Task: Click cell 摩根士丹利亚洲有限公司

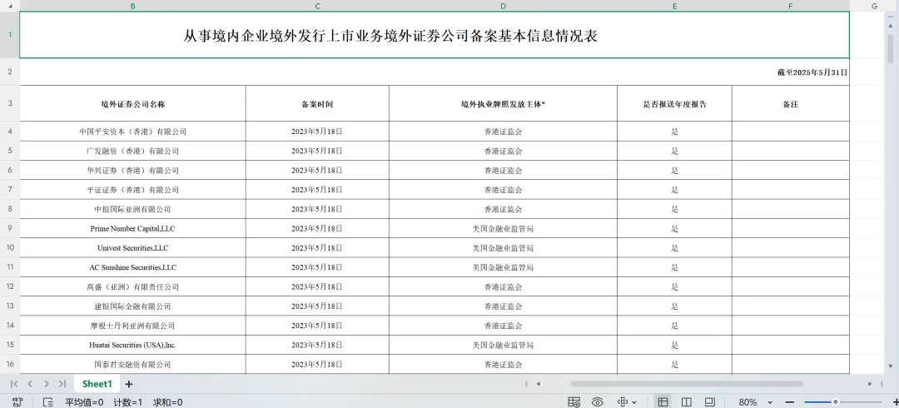Action: click(x=132, y=326)
